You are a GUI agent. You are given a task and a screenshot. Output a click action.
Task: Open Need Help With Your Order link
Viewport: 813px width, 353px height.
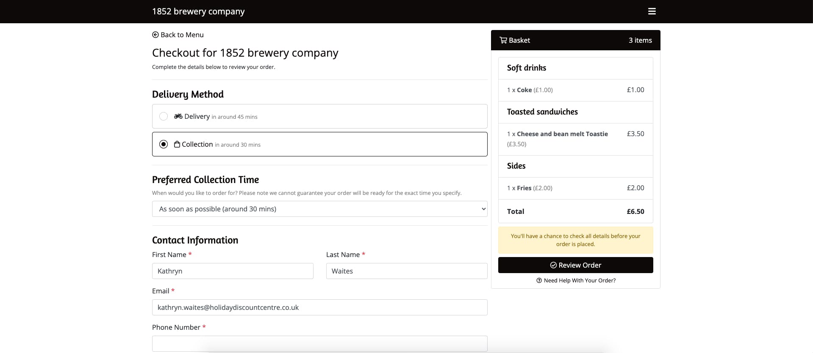coord(579,280)
